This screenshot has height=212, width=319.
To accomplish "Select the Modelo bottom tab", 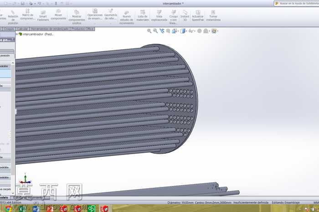I will point(4,197).
